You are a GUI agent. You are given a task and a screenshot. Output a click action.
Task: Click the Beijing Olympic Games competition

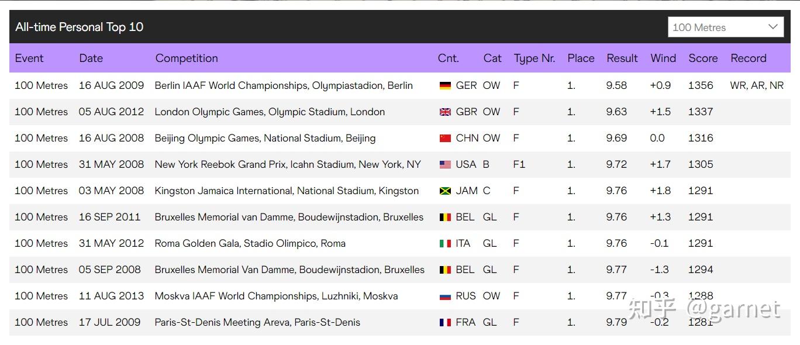(x=265, y=138)
